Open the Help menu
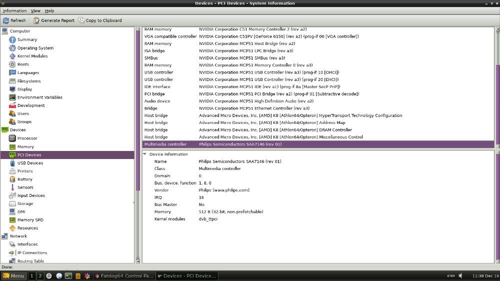500x281 pixels. click(49, 11)
